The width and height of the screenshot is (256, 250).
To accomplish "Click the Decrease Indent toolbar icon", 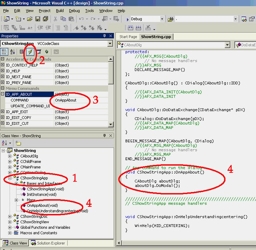I will click(x=40, y=28).
